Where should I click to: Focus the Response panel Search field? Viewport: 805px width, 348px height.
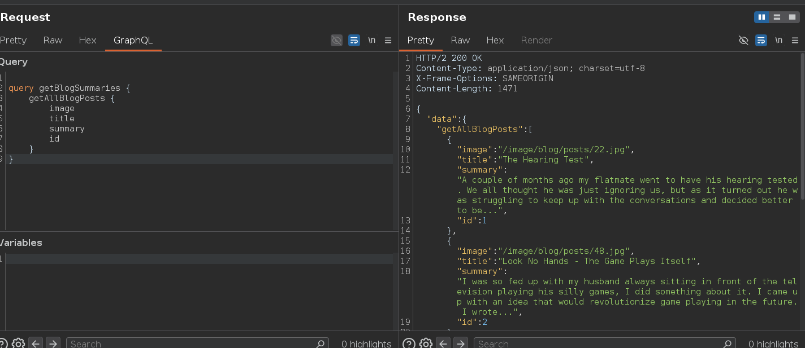[x=604, y=343]
